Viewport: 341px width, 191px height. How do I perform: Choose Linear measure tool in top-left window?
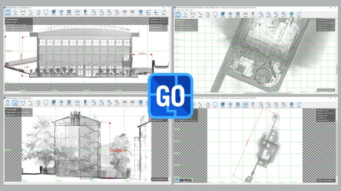[23, 12]
